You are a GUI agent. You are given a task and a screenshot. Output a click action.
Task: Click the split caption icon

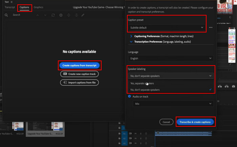click(x=69, y=15)
